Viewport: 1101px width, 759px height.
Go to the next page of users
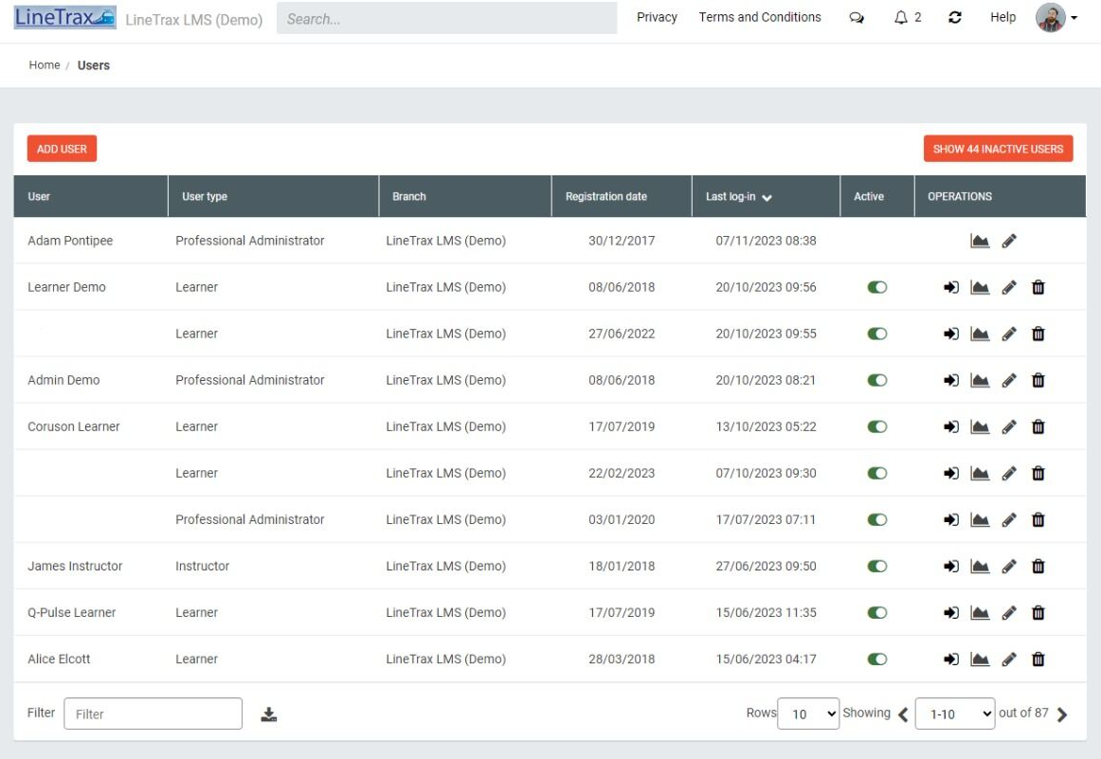click(x=1061, y=714)
